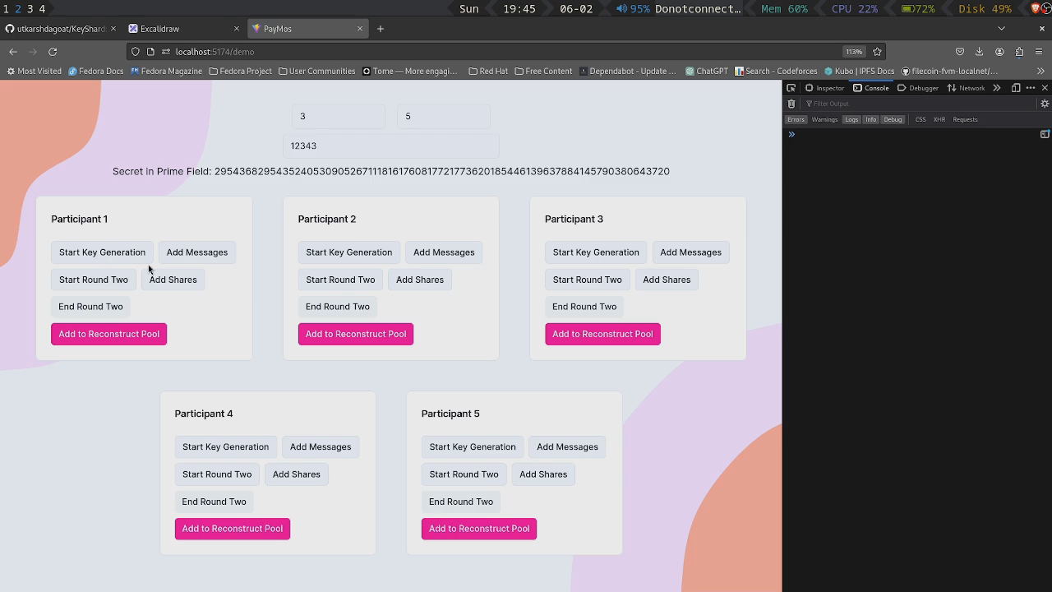This screenshot has height=592, width=1052.
Task: Focus the secret input showing 12343
Action: pos(390,146)
